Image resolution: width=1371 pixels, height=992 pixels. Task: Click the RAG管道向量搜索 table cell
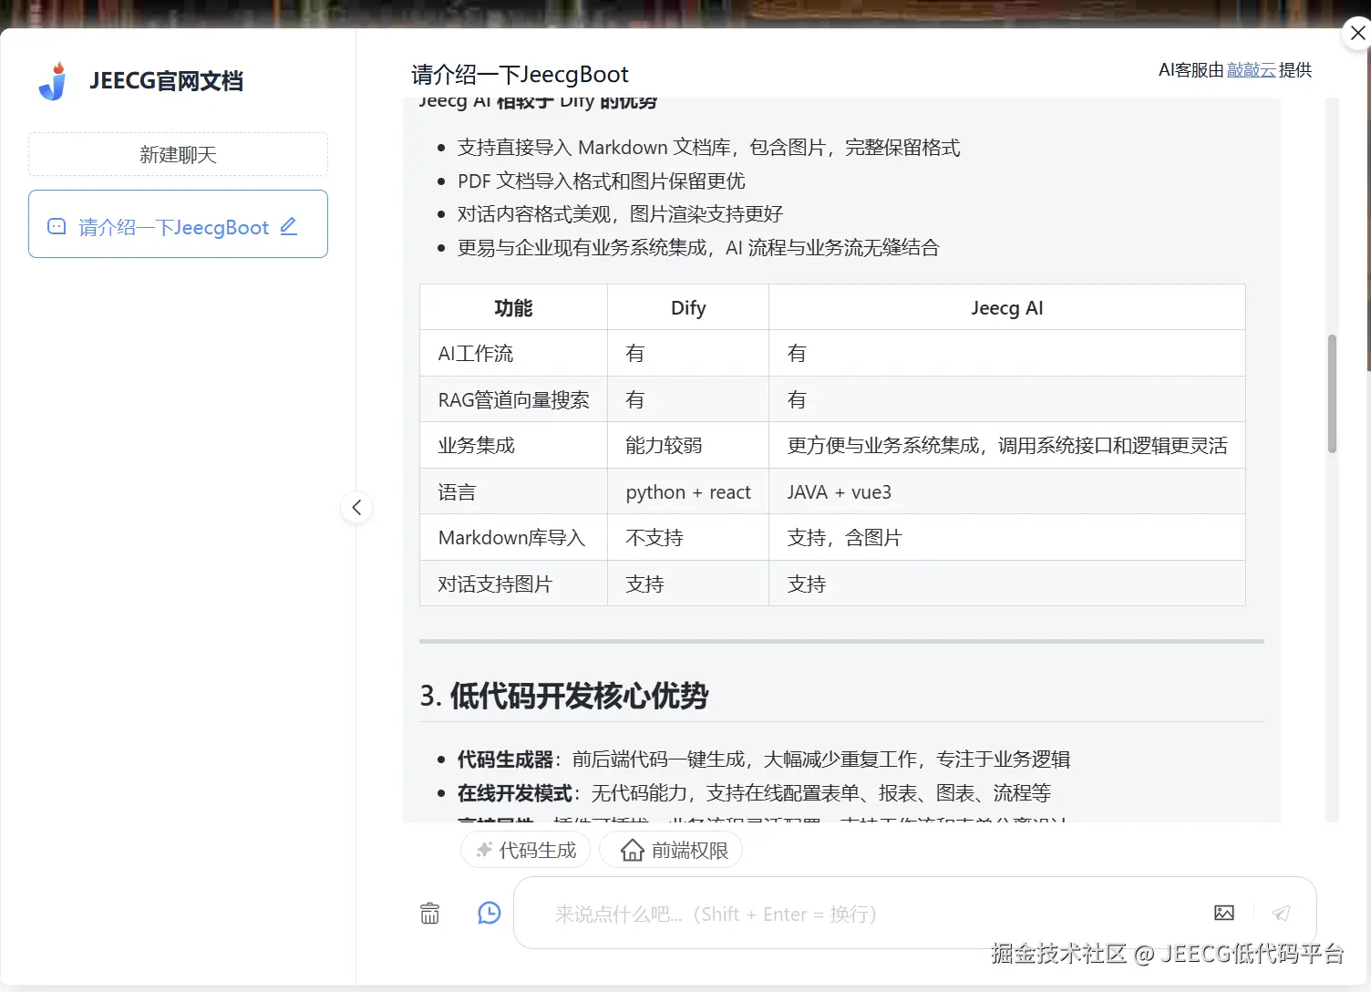pyautogui.click(x=513, y=399)
